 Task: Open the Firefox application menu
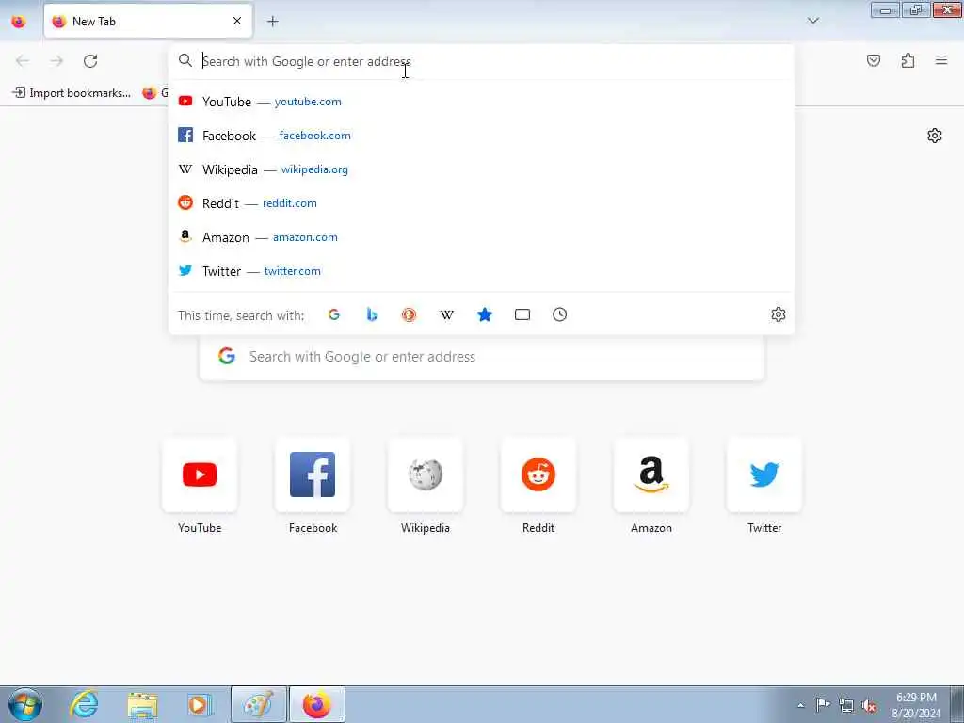pos(941,60)
